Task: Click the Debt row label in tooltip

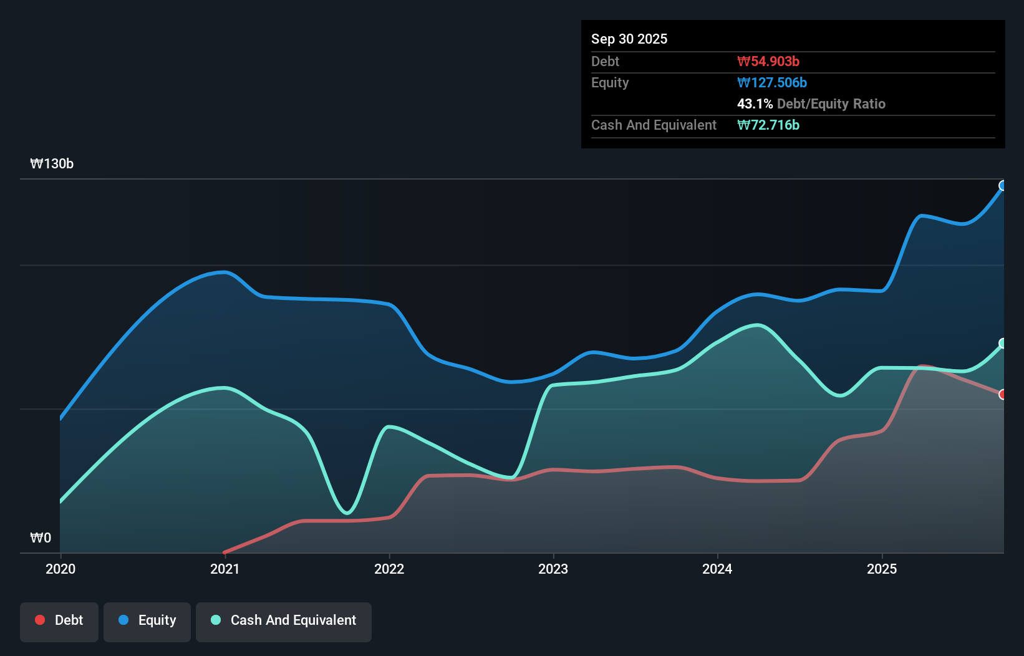Action: (x=605, y=61)
